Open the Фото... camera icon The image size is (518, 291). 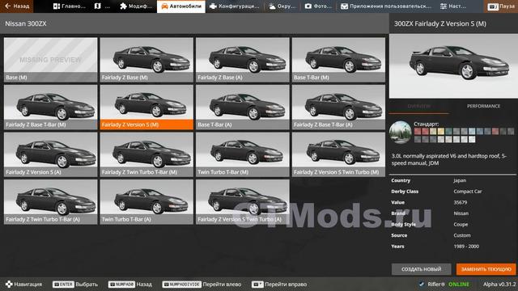point(308,6)
